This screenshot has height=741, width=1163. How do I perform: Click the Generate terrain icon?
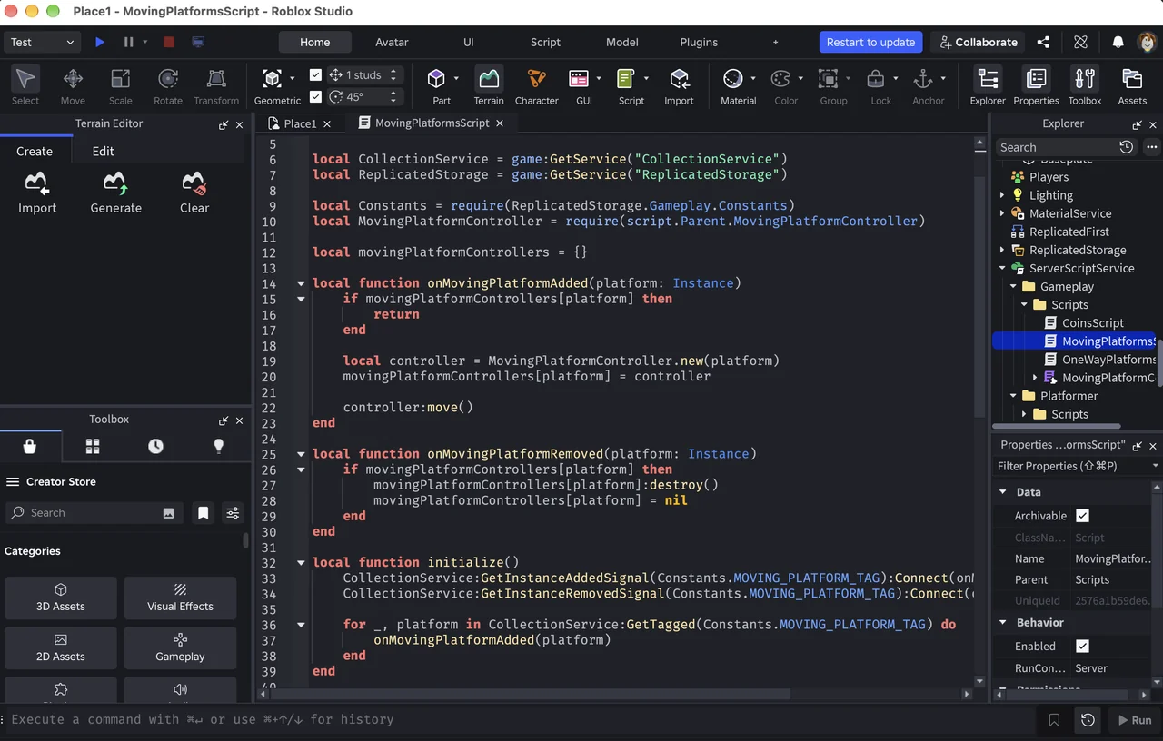(x=115, y=193)
